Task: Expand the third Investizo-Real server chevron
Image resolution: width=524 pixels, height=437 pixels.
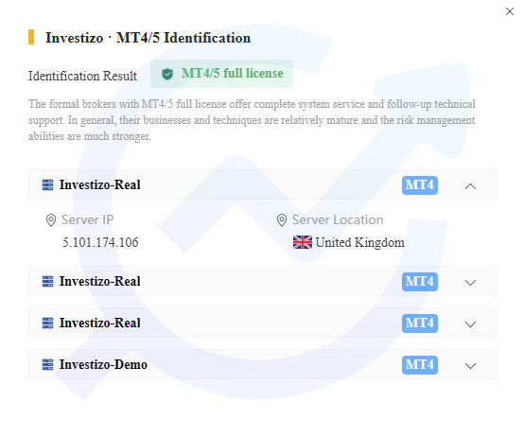Action: tap(470, 324)
